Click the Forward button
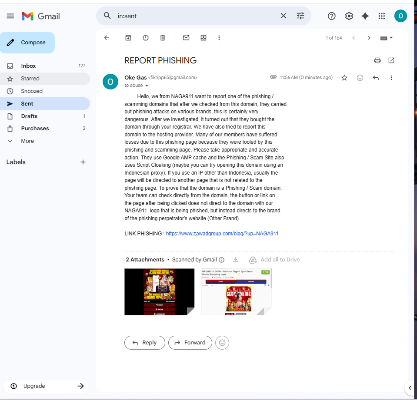Image resolution: width=417 pixels, height=400 pixels. tap(190, 343)
